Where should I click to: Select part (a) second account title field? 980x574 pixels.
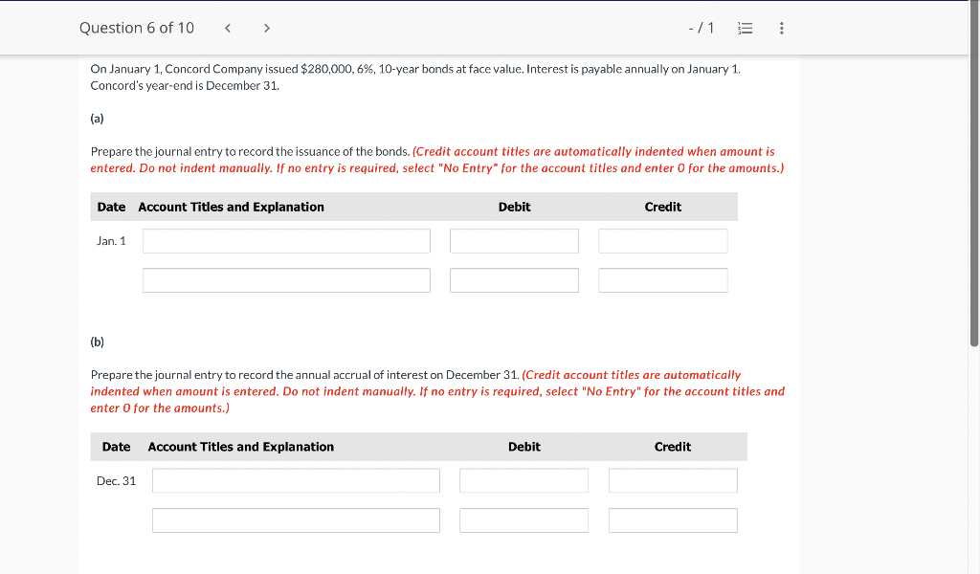pyautogui.click(x=285, y=279)
